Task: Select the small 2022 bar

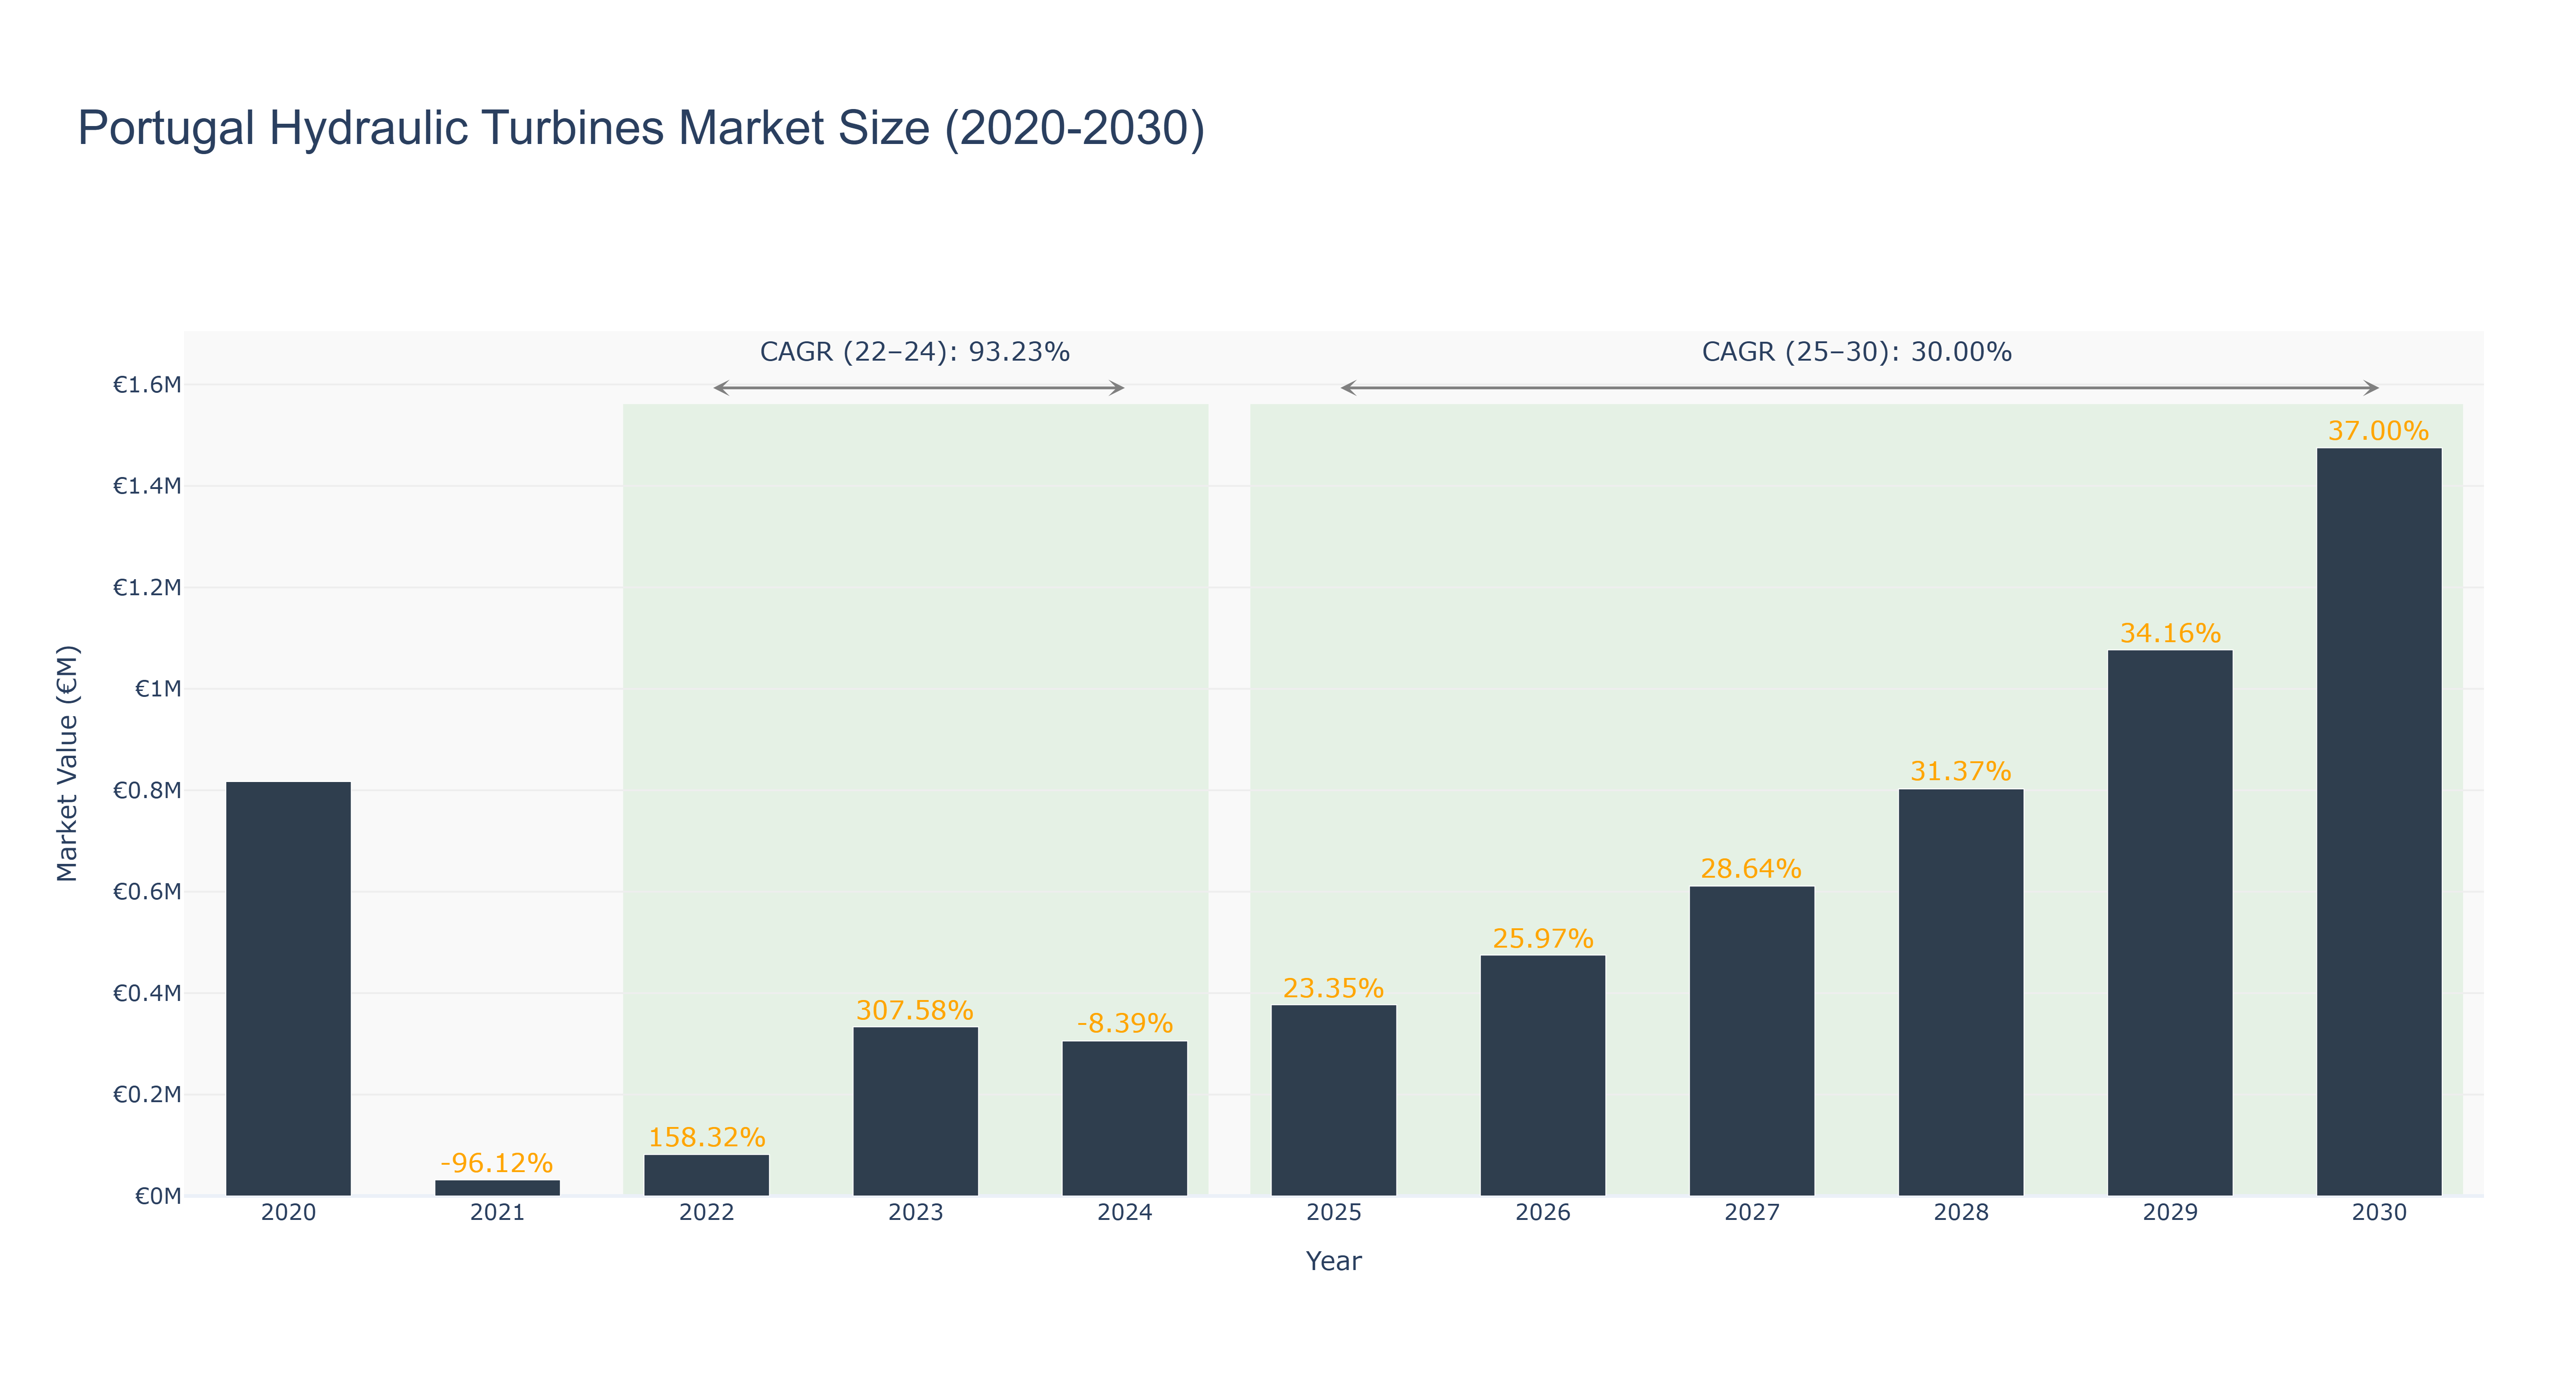Action: point(707,1175)
